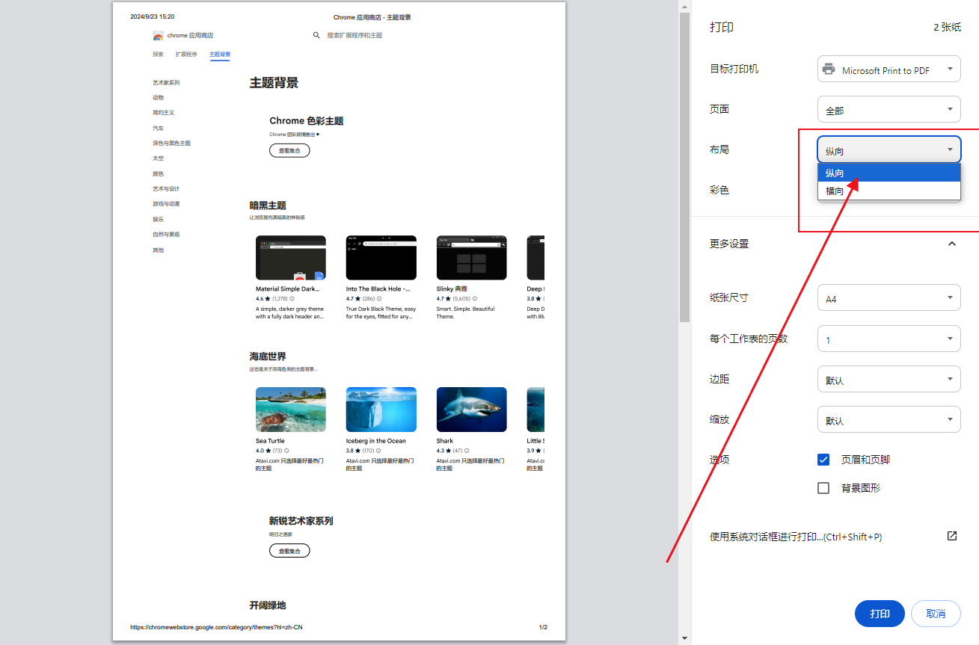
Task: Click 动物 category in sidebar
Action: pyautogui.click(x=158, y=98)
